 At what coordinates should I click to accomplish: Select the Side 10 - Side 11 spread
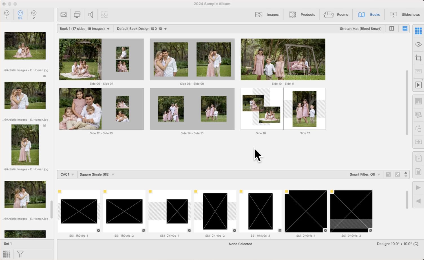pyautogui.click(x=283, y=59)
